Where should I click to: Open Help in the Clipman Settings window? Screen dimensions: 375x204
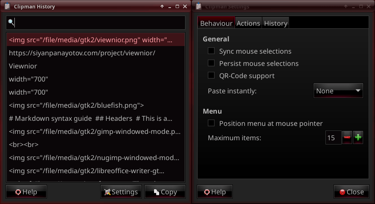(x=215, y=192)
